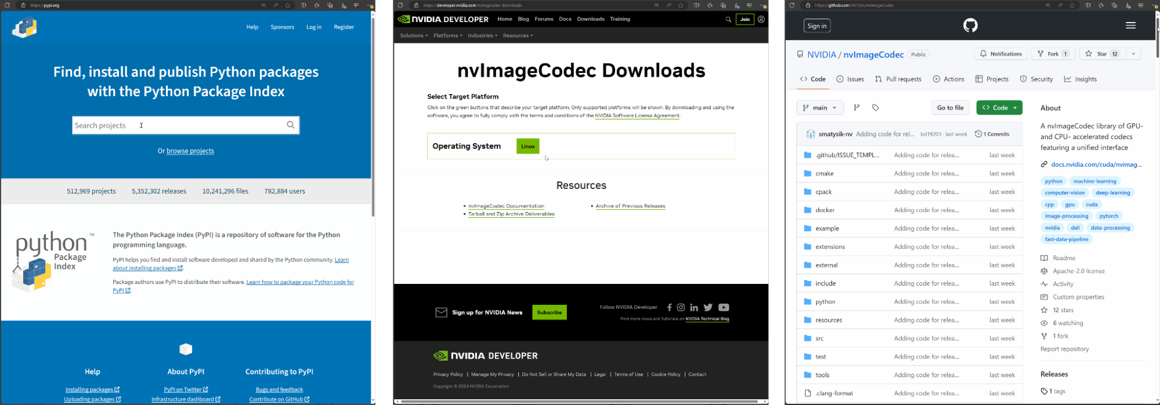The height and width of the screenshot is (405, 1160).
Task: Click the GitHub Octocat logo
Action: [970, 25]
